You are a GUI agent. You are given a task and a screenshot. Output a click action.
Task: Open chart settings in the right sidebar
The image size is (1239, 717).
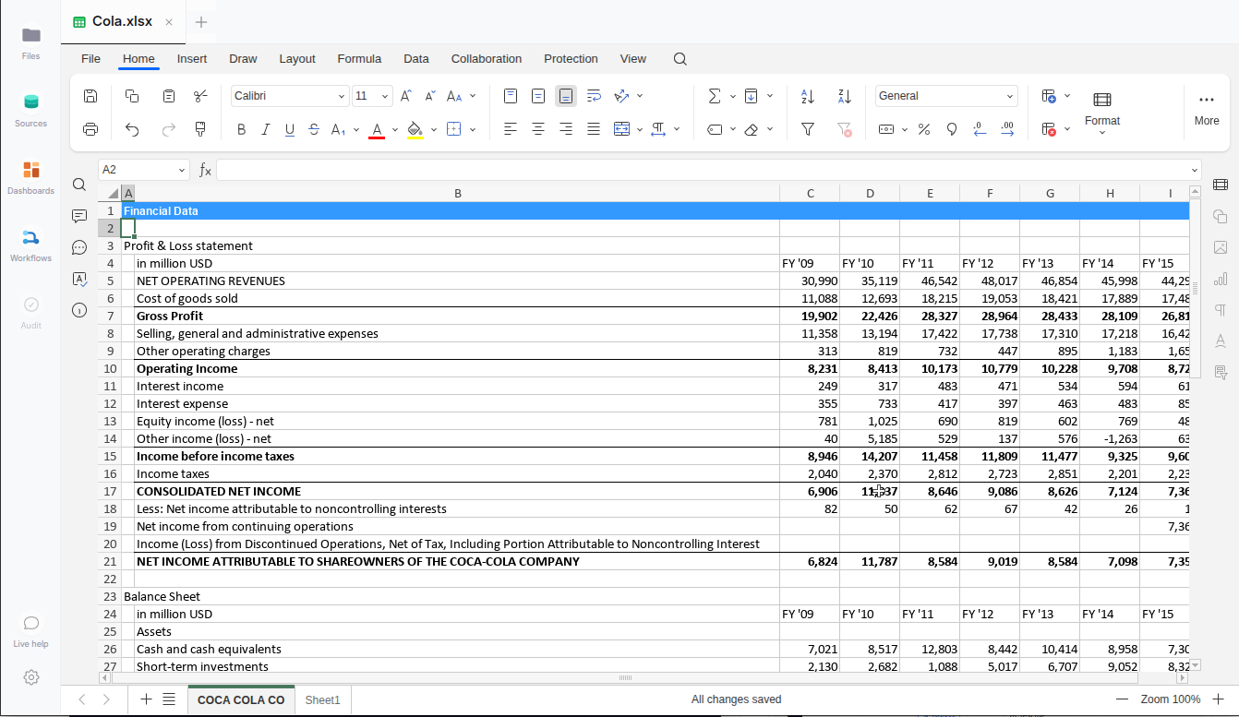pos(1221,279)
